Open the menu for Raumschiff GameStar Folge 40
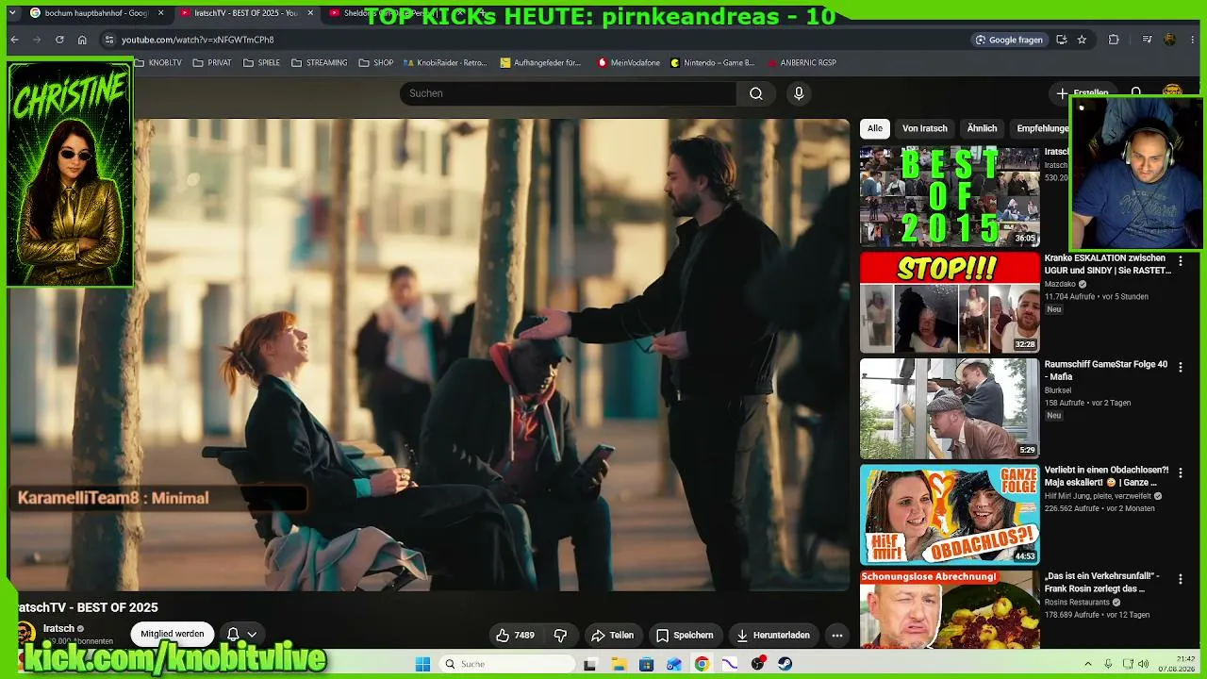Image resolution: width=1207 pixels, height=679 pixels. tap(1180, 367)
